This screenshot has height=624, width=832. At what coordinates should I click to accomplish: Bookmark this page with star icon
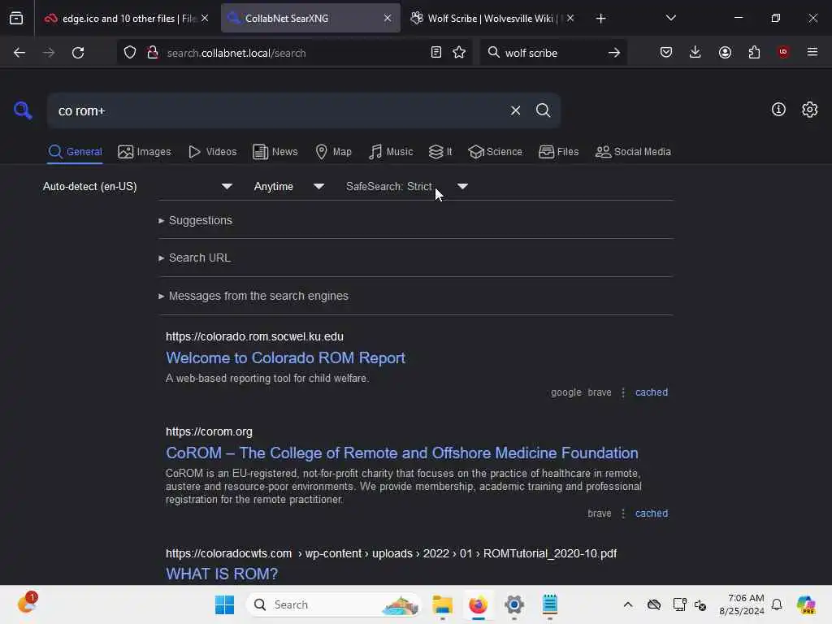[459, 53]
